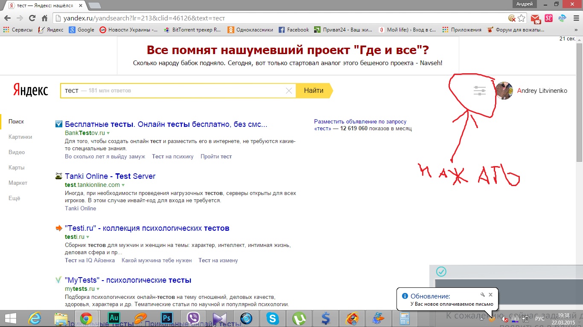Open the Yandex search settings sliders icon
Viewport: 583px width, 327px height.
[480, 90]
